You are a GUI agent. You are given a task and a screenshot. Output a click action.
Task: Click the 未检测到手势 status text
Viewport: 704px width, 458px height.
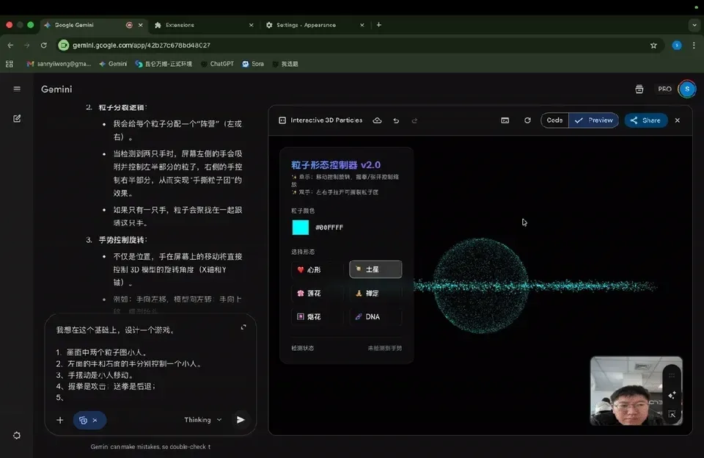click(385, 349)
